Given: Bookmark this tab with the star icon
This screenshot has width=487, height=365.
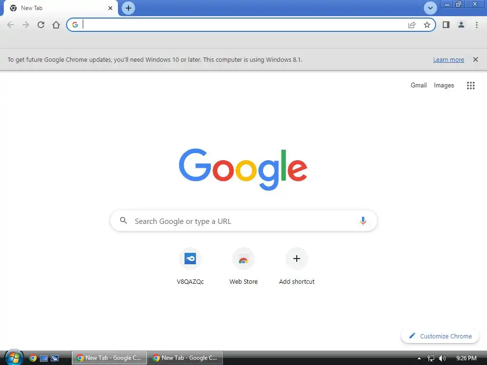Looking at the screenshot, I should click(427, 25).
